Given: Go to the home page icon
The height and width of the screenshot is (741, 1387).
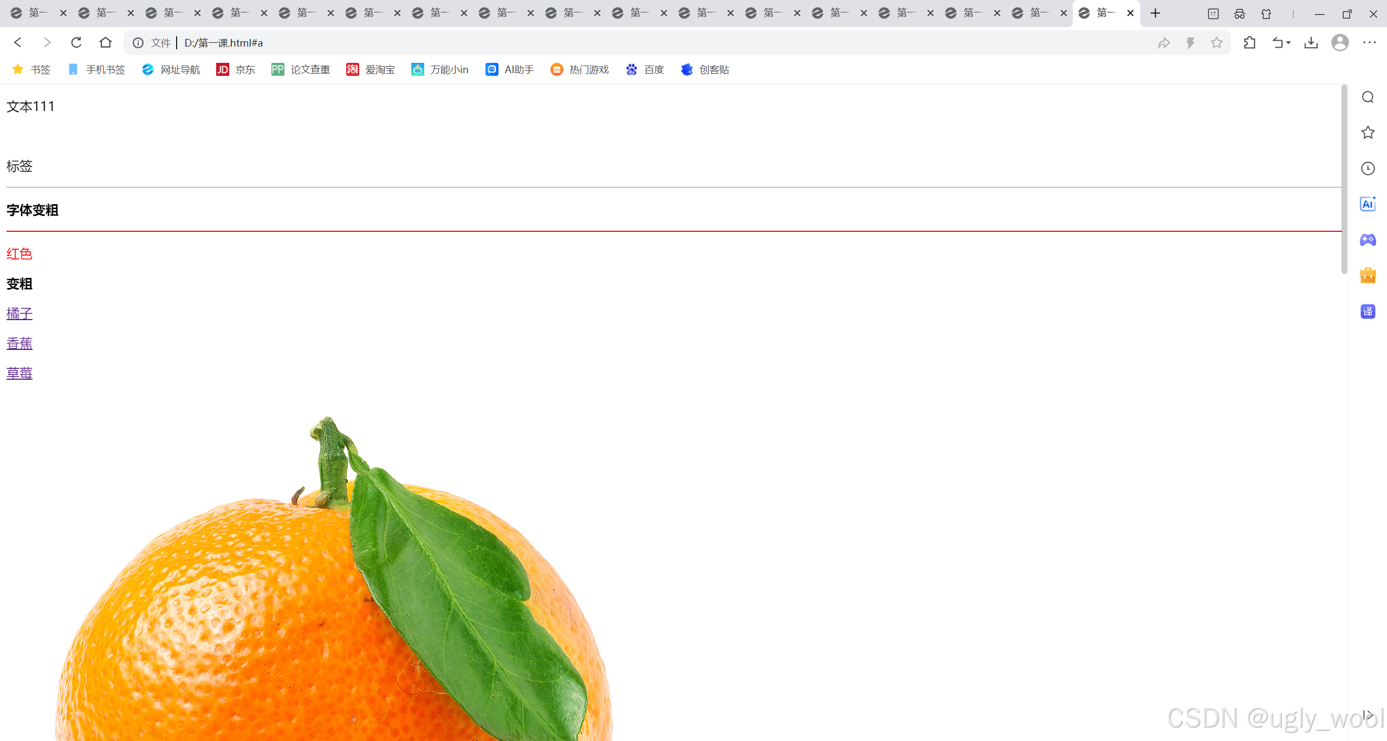Looking at the screenshot, I should [x=106, y=42].
